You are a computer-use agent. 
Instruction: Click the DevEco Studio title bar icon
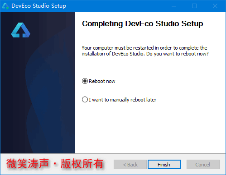(5, 6)
